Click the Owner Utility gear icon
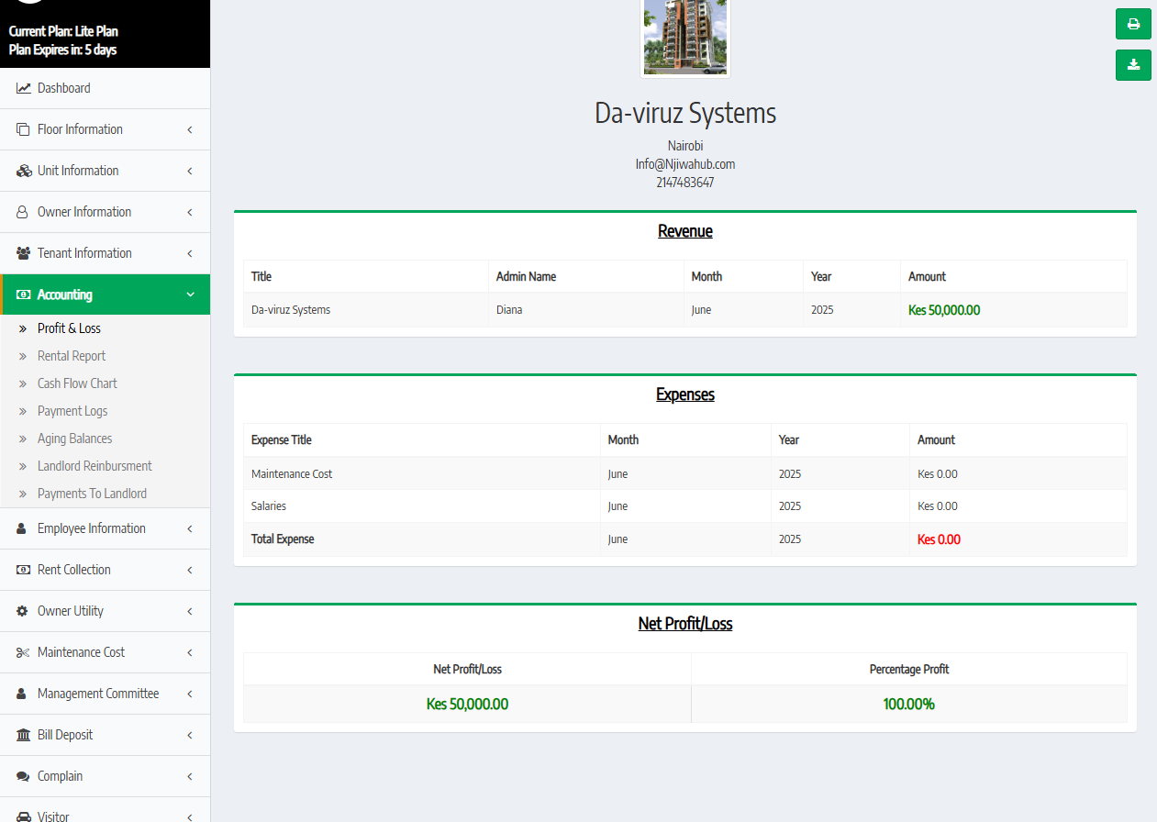The height and width of the screenshot is (822, 1157). pos(23,611)
